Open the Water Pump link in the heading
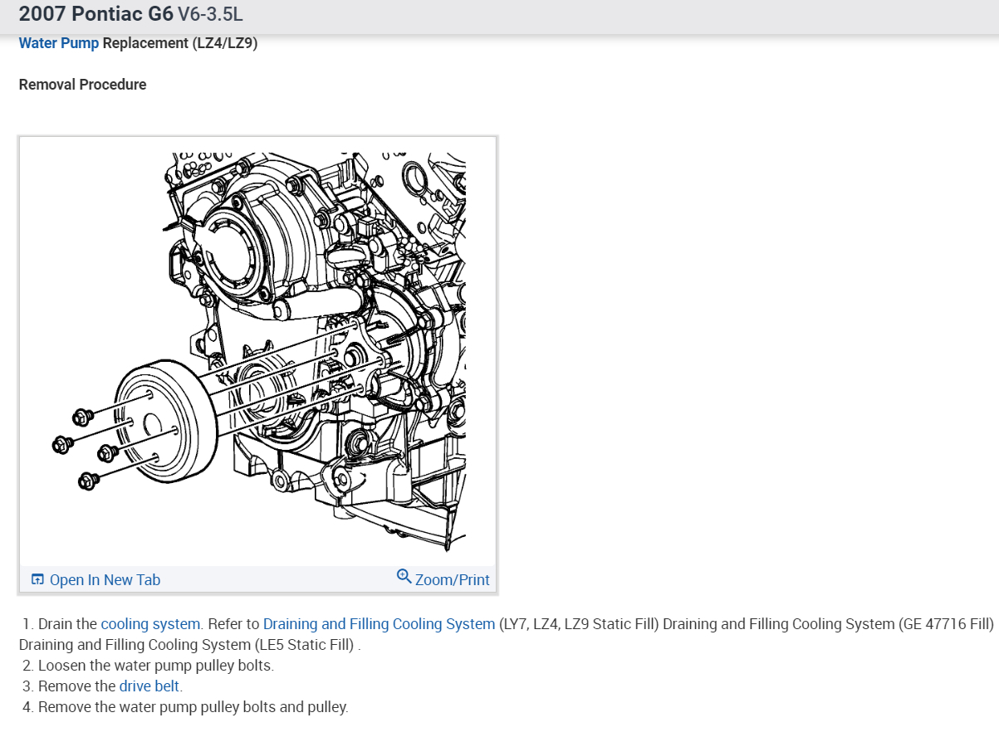 pyautogui.click(x=59, y=43)
